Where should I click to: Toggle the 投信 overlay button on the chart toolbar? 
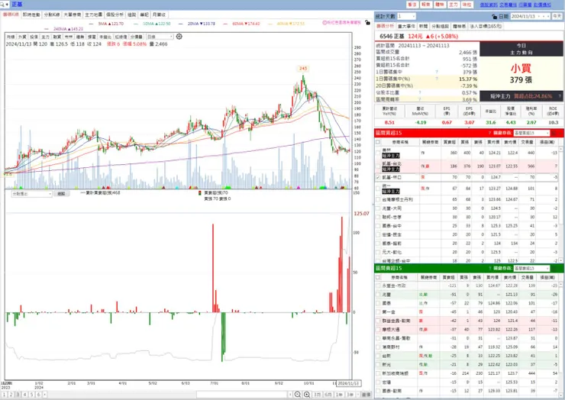click(x=34, y=37)
